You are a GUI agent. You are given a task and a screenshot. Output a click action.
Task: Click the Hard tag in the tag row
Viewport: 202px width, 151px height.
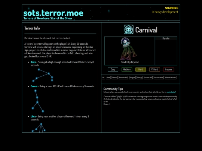[x=108, y=78]
